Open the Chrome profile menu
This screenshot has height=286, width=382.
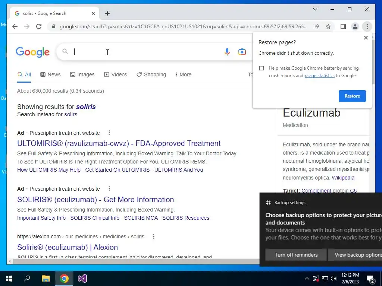tap(355, 26)
